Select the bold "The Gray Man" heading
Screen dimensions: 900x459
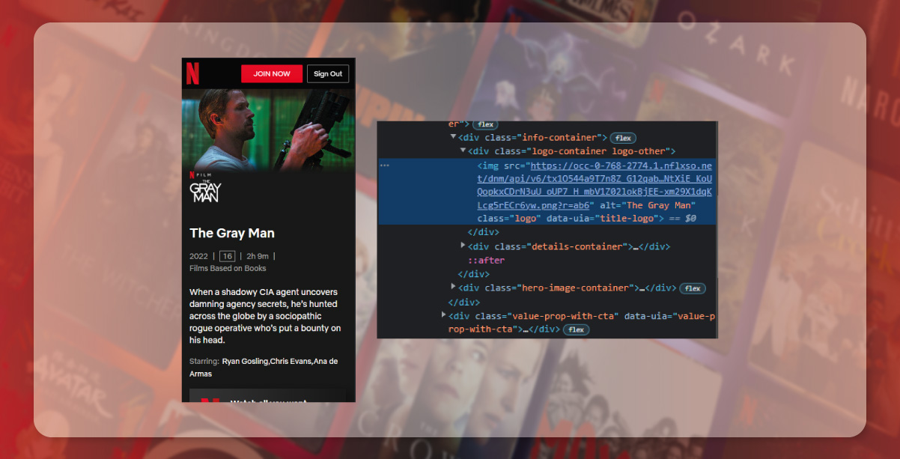(x=232, y=233)
